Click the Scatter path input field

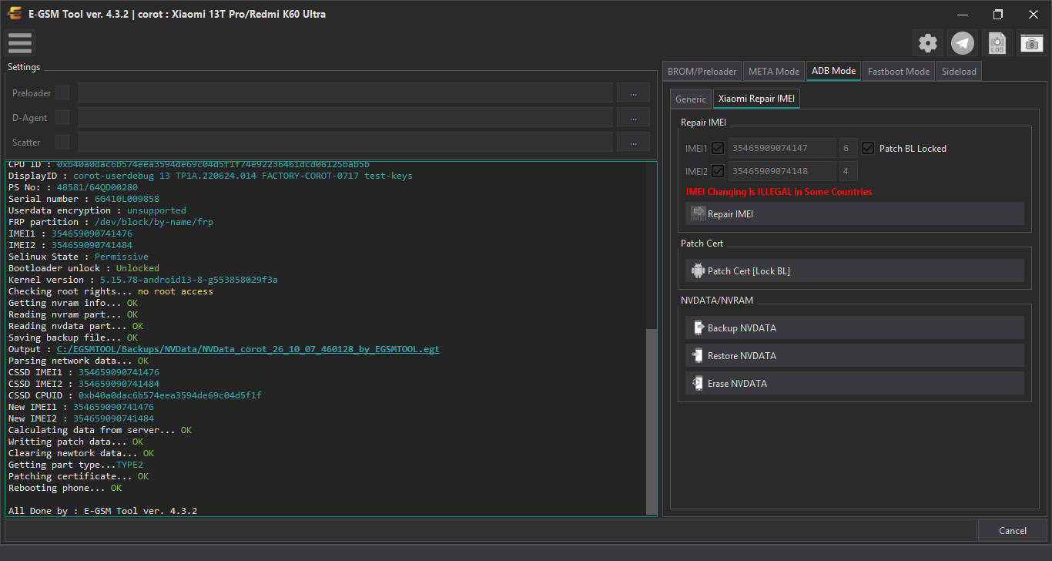click(x=345, y=142)
